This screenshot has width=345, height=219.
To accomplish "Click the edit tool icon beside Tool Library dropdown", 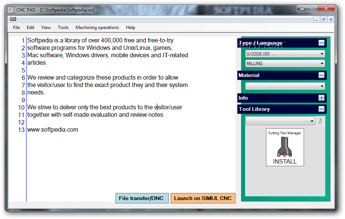I will coord(320,121).
